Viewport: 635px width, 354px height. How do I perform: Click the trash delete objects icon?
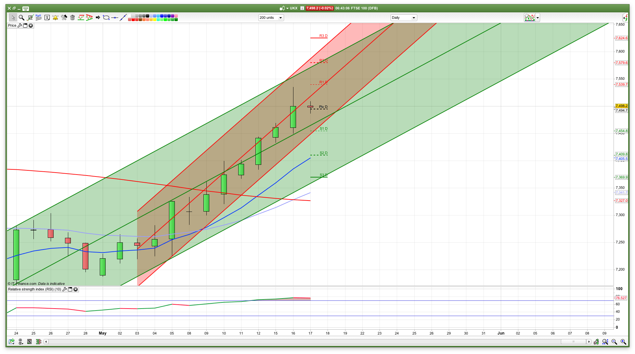[x=72, y=18]
